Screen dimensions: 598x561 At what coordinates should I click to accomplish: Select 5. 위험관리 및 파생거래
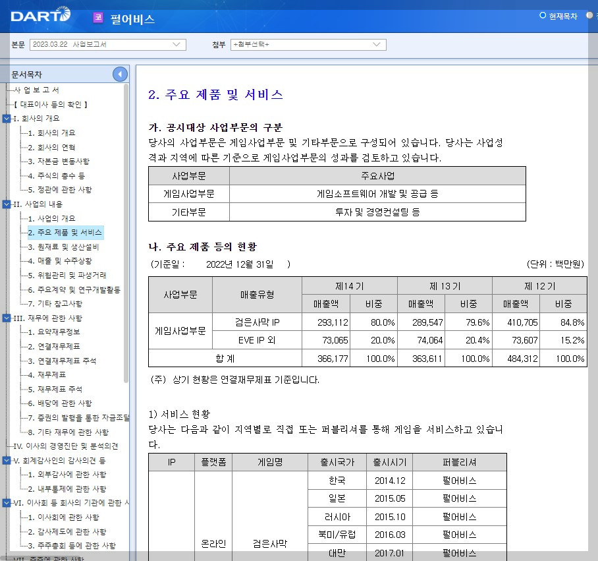(x=67, y=276)
